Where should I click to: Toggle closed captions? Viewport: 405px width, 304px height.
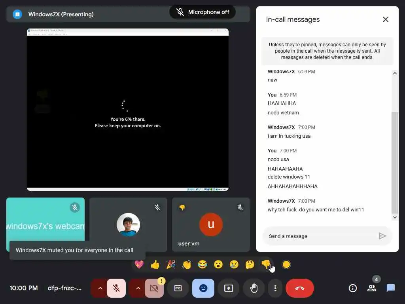coord(178,288)
